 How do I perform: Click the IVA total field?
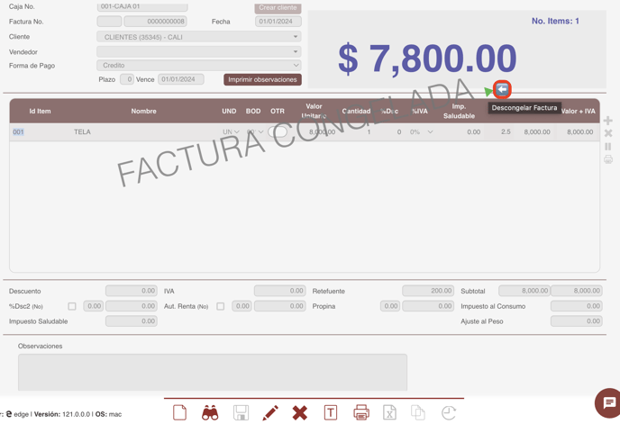280,291
